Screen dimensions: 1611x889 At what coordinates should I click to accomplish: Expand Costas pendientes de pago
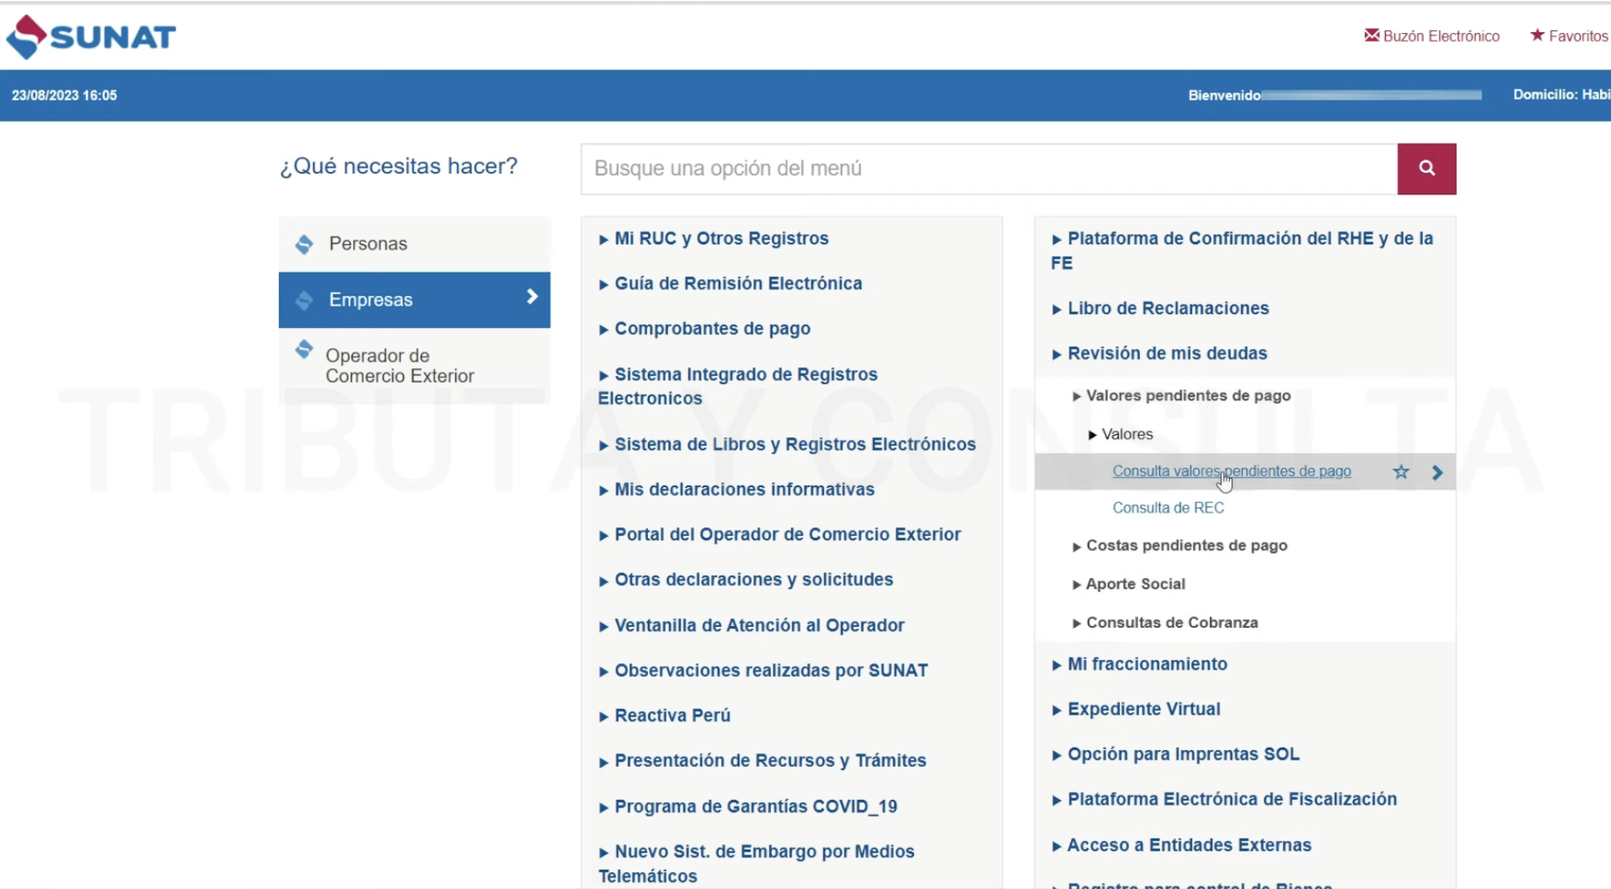click(x=1186, y=545)
